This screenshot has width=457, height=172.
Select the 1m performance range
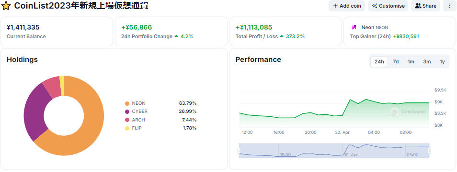pos(411,61)
